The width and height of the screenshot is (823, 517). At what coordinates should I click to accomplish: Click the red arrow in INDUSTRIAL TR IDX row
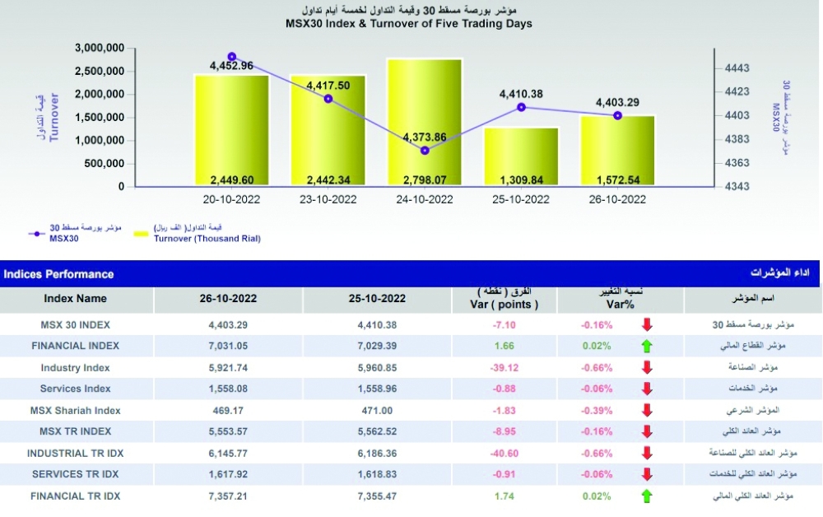(x=646, y=453)
